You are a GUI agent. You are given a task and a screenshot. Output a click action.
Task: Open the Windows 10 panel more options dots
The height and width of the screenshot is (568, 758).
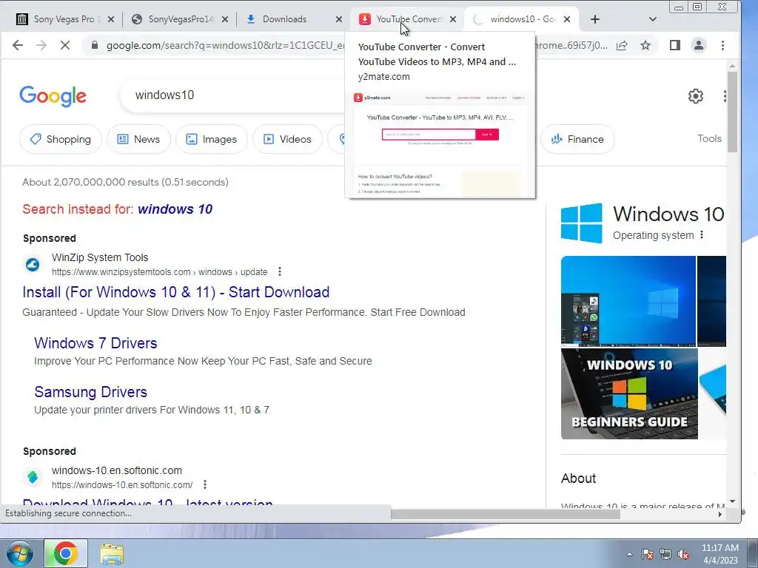(702, 235)
